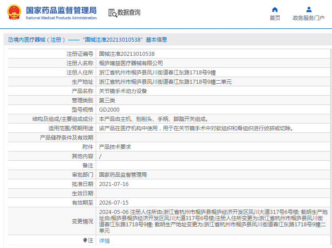Click the model value GD2000
Viewport: 332px width, 248px height.
[x=109, y=110]
